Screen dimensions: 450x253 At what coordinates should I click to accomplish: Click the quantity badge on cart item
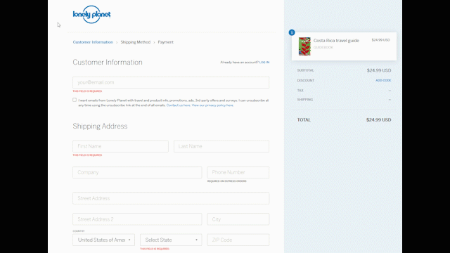coord(292,32)
